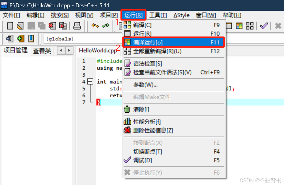Collapse the main function fold box at line 4

[90, 82]
